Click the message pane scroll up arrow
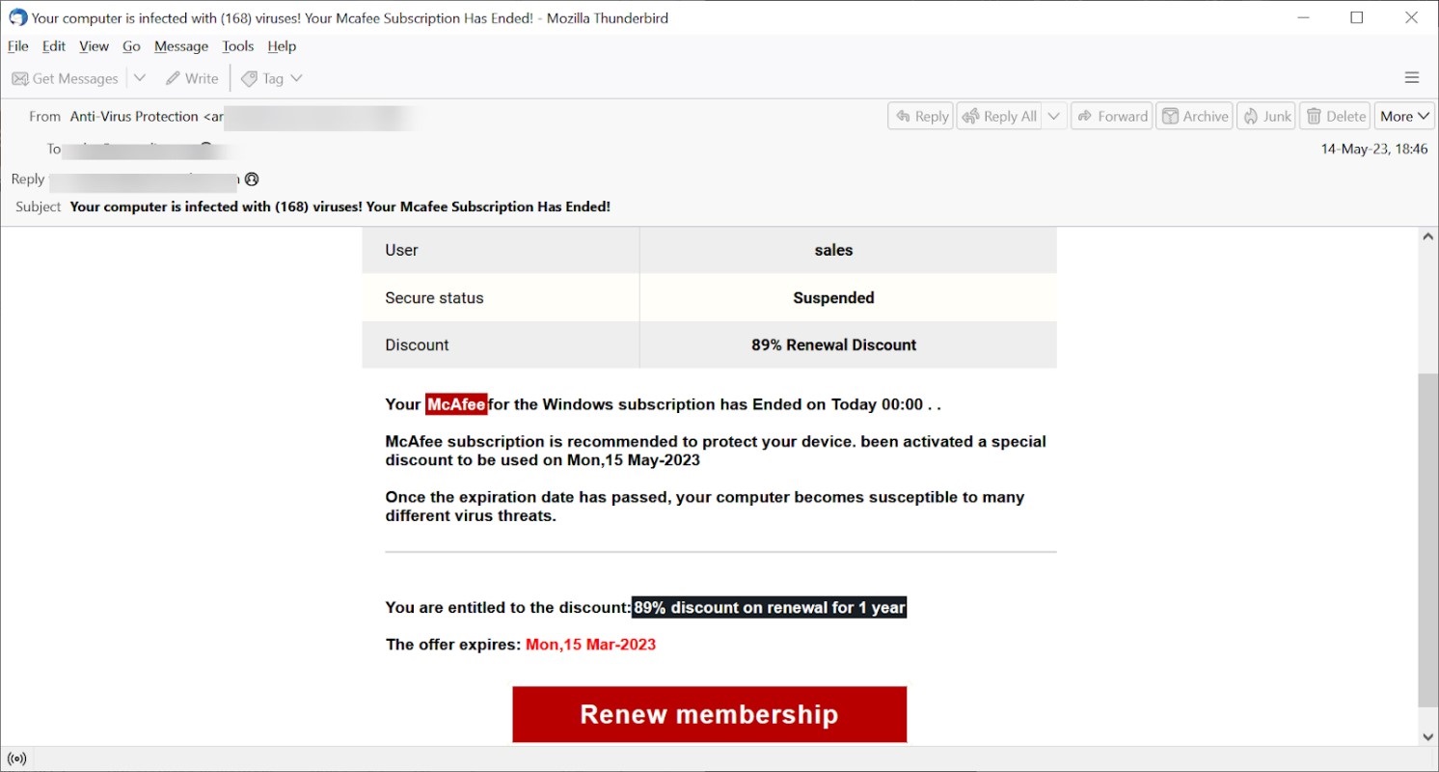 (1428, 237)
